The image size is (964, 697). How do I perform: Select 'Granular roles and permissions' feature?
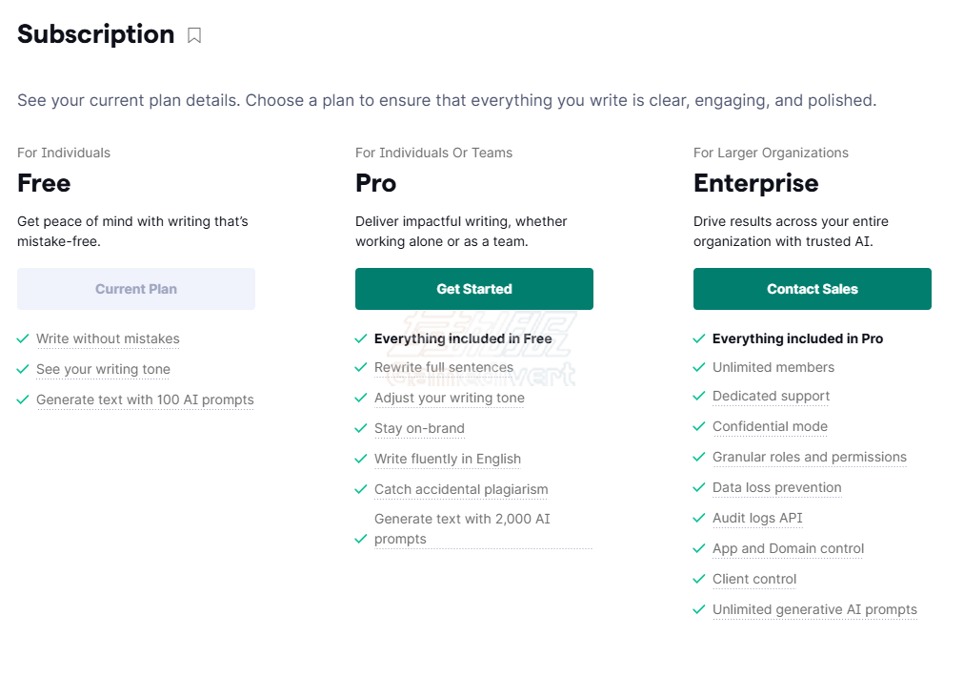809,457
